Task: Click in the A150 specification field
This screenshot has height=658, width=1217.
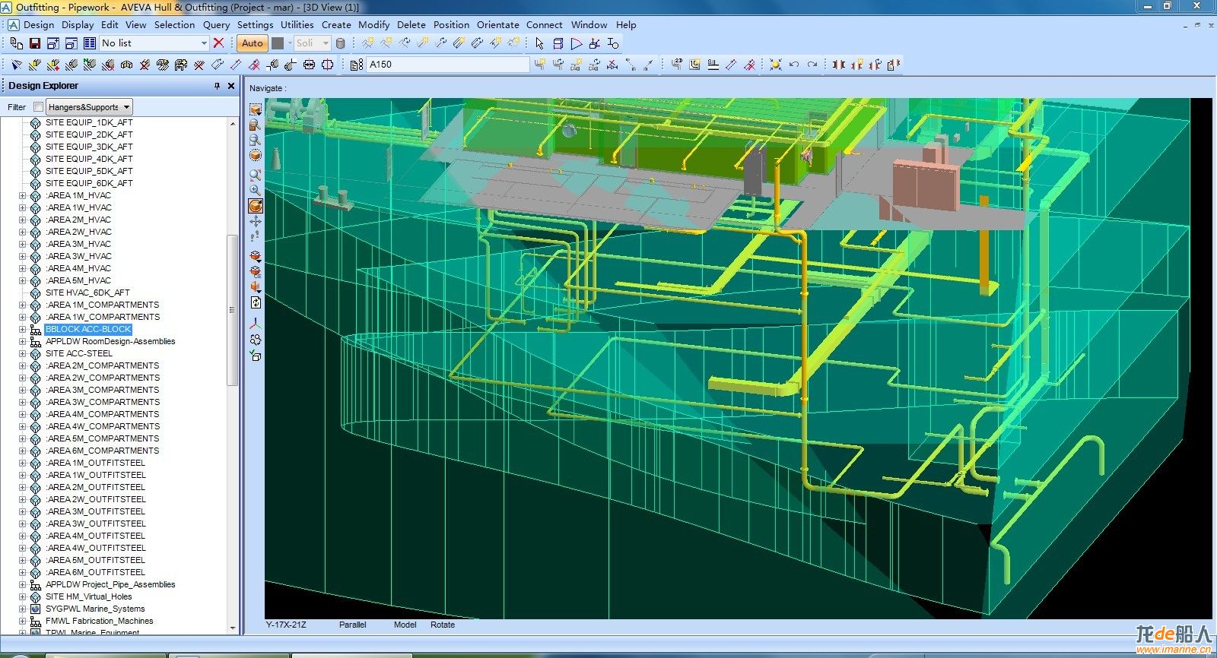Action: 447,65
